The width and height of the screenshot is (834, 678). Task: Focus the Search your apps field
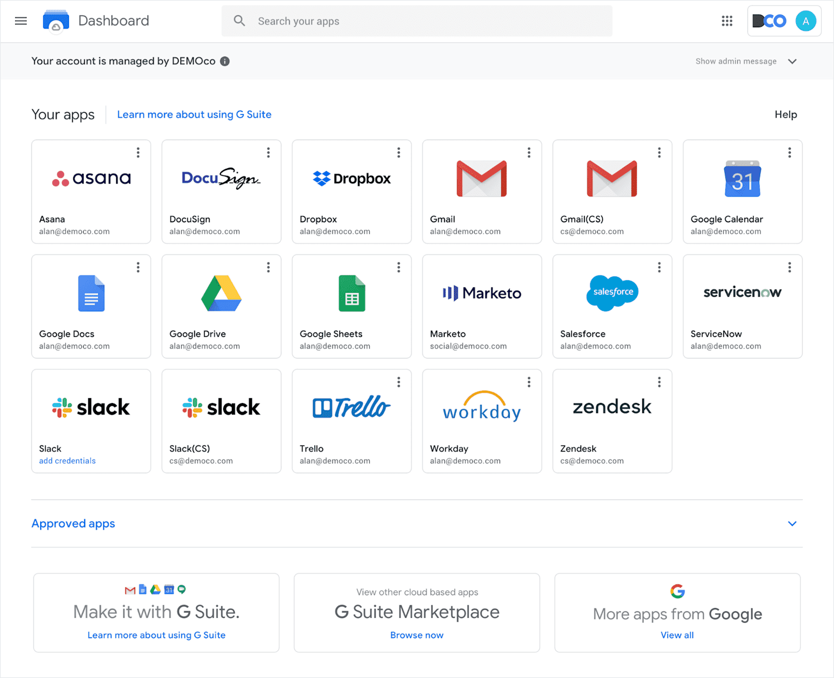pos(416,21)
